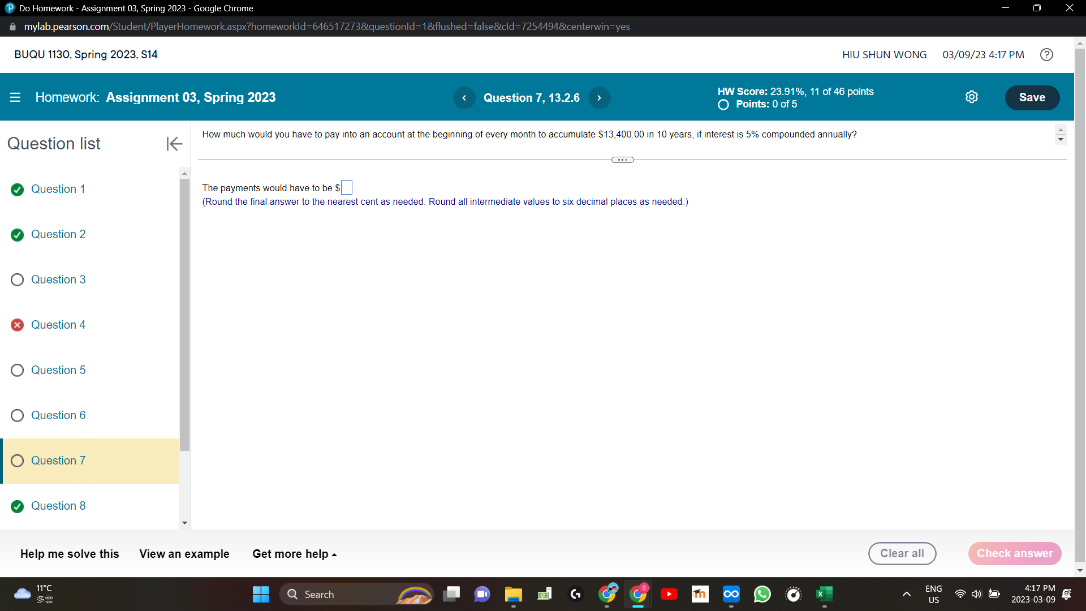Go to the previous question arrow
The height and width of the screenshot is (611, 1086).
[464, 98]
